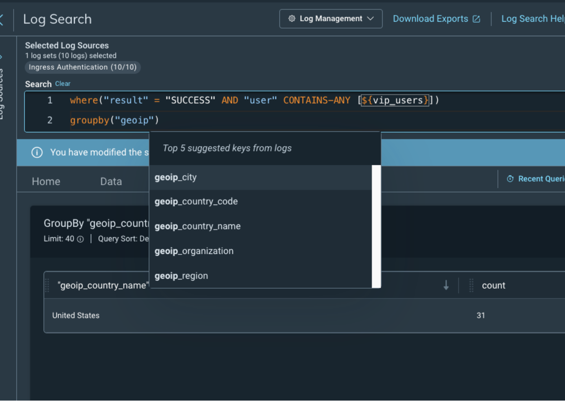Pick the geoip_organization suggested key
Image resolution: width=565 pixels, height=401 pixels.
coord(194,251)
